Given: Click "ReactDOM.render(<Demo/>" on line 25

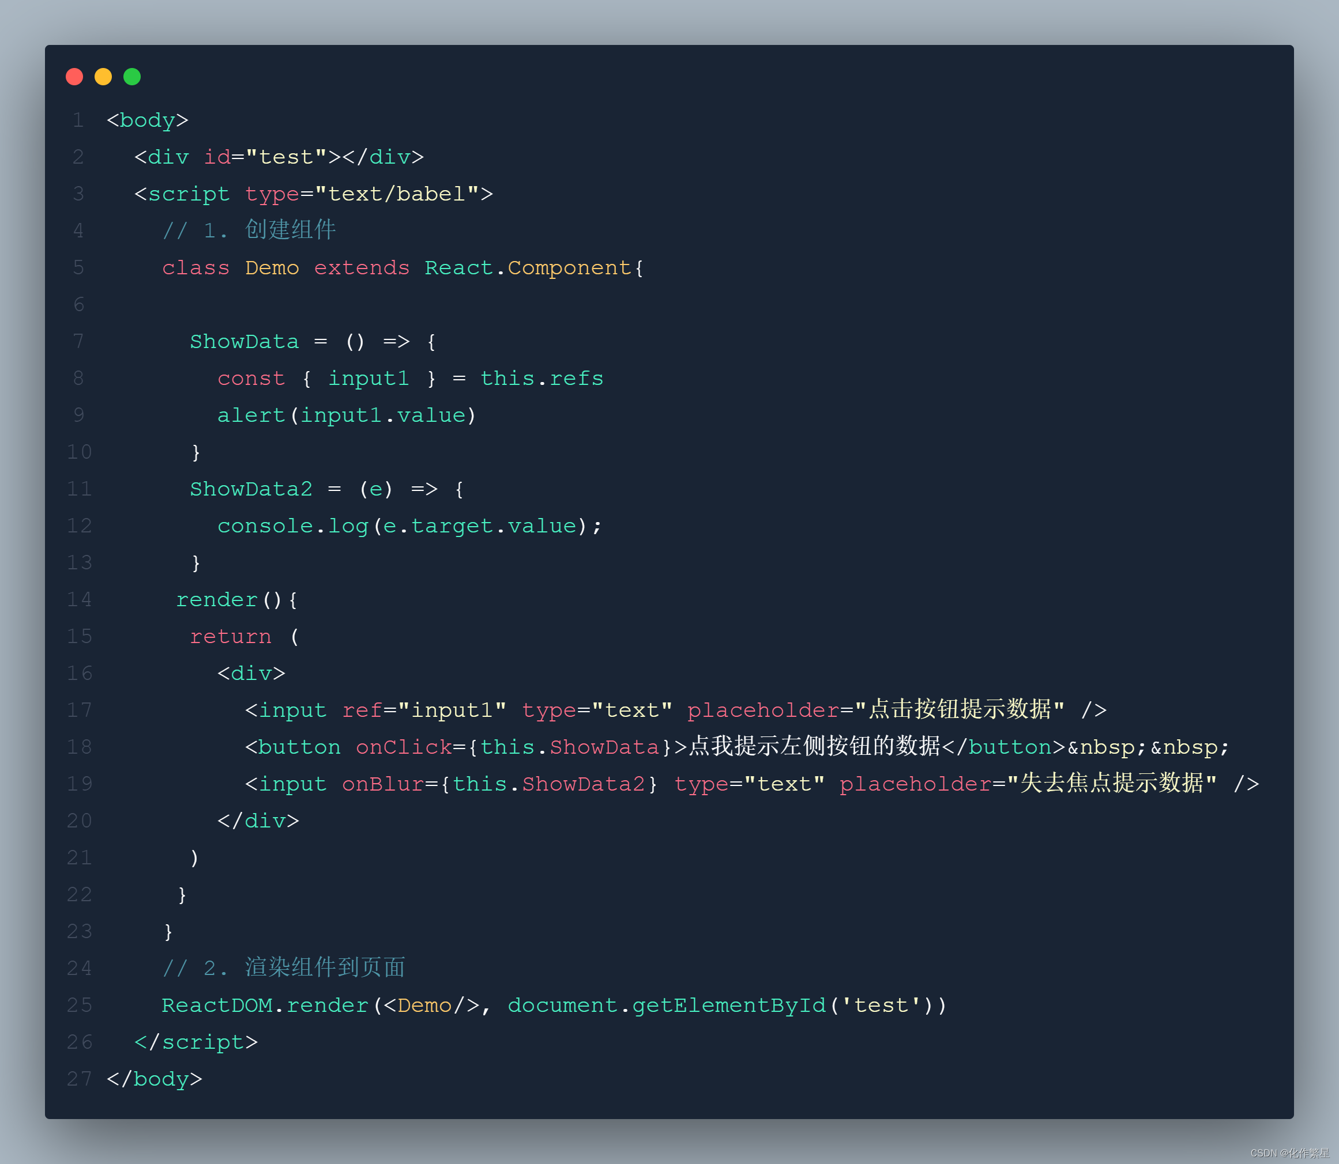Looking at the screenshot, I should pos(321,1006).
